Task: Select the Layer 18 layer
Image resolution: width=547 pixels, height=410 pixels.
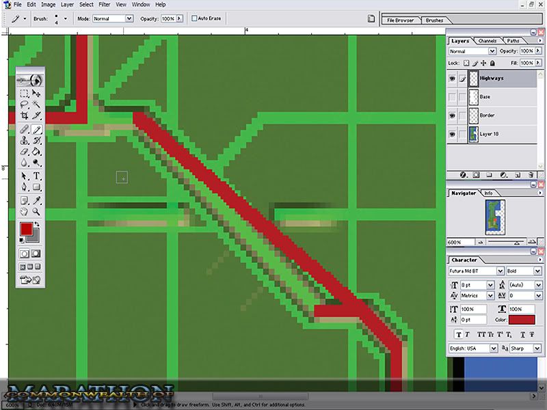Action: tap(499, 134)
